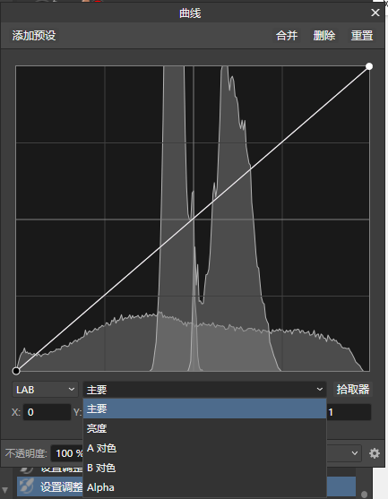Viewport: 388px width, 499px height.
Task: Collapse the 主要 channel dropdown
Action: pyautogui.click(x=204, y=390)
